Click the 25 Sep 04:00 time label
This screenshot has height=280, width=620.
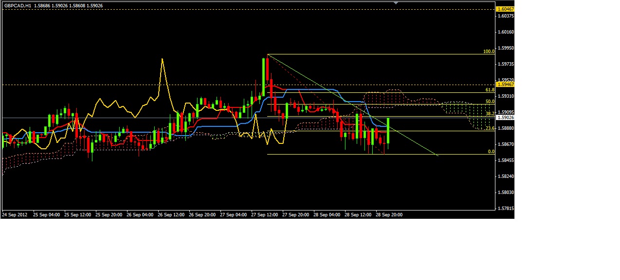click(47, 214)
